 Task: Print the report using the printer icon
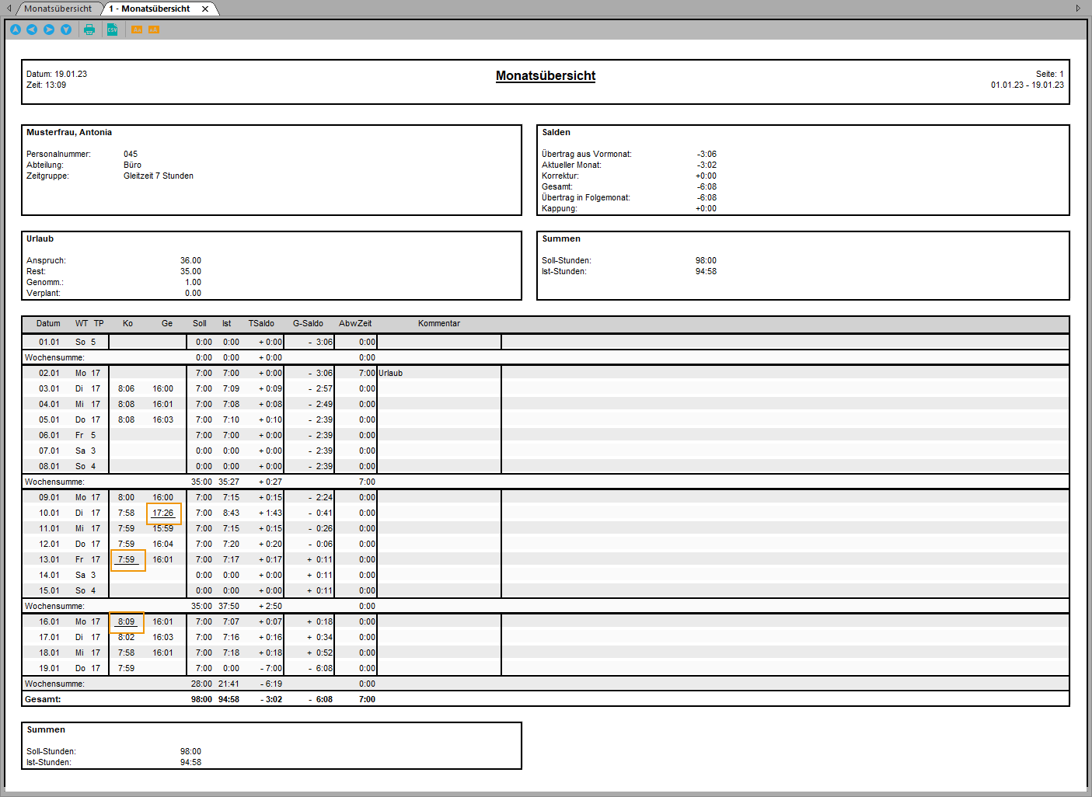[x=89, y=30]
